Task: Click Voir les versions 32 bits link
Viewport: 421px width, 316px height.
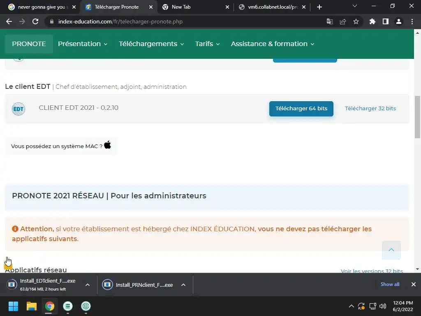Action: click(372, 271)
